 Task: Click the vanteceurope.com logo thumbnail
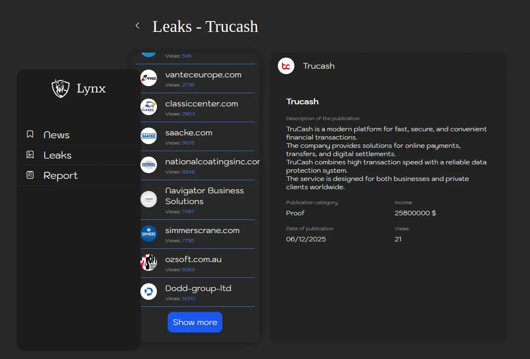tap(149, 78)
